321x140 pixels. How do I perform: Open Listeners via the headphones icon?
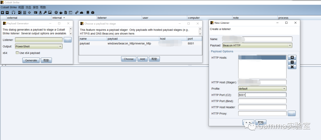pyautogui.click(x=13, y=12)
